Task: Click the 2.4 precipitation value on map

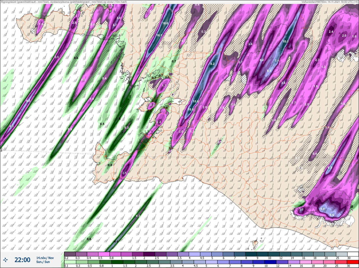Action: (331, 32)
